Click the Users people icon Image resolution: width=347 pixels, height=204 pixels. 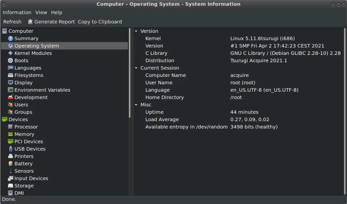click(x=10, y=105)
